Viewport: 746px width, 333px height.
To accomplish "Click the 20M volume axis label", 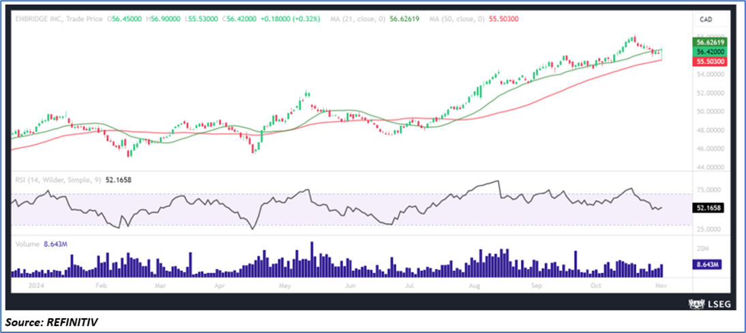I will [x=704, y=249].
